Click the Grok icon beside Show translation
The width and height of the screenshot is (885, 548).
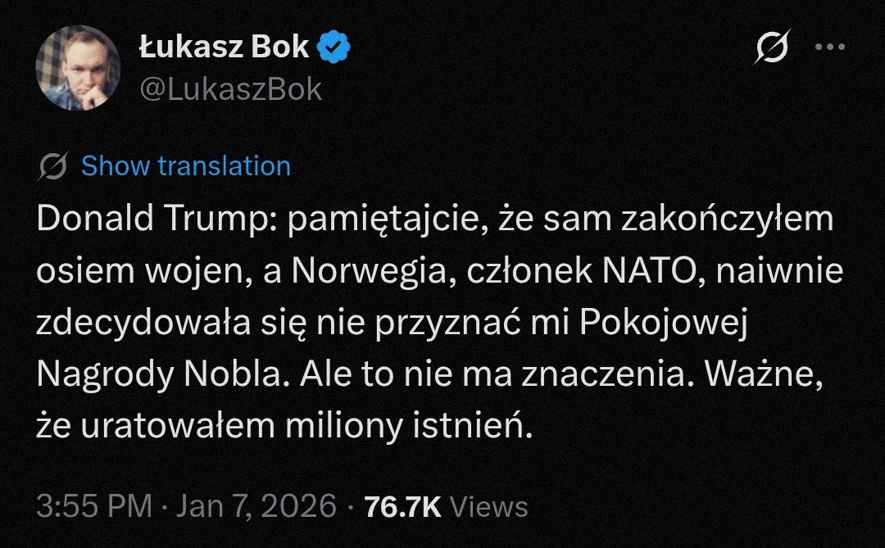tap(53, 166)
